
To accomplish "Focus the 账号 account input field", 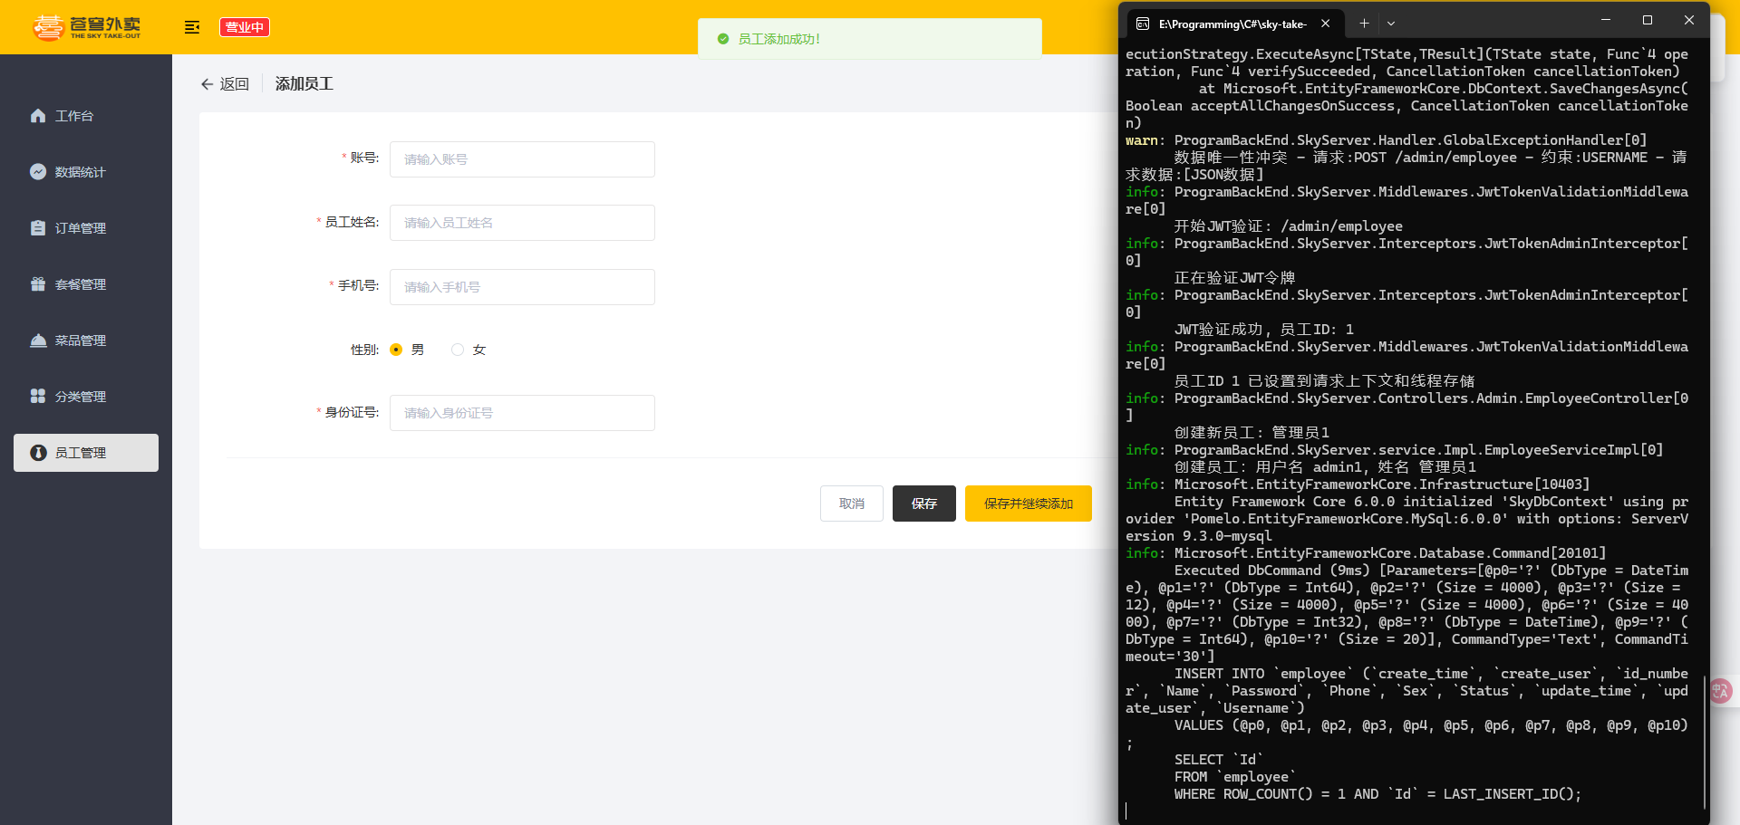I will 522,159.
